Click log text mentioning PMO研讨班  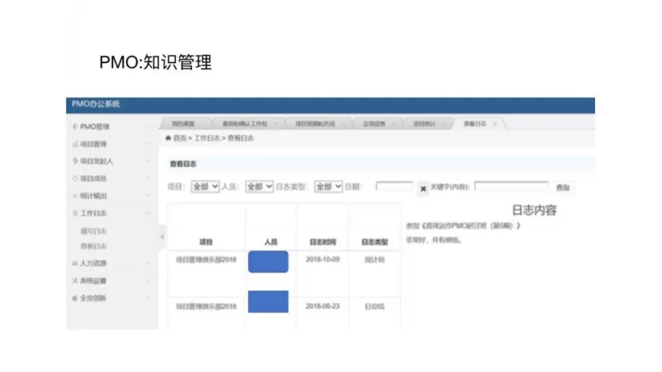point(463,225)
